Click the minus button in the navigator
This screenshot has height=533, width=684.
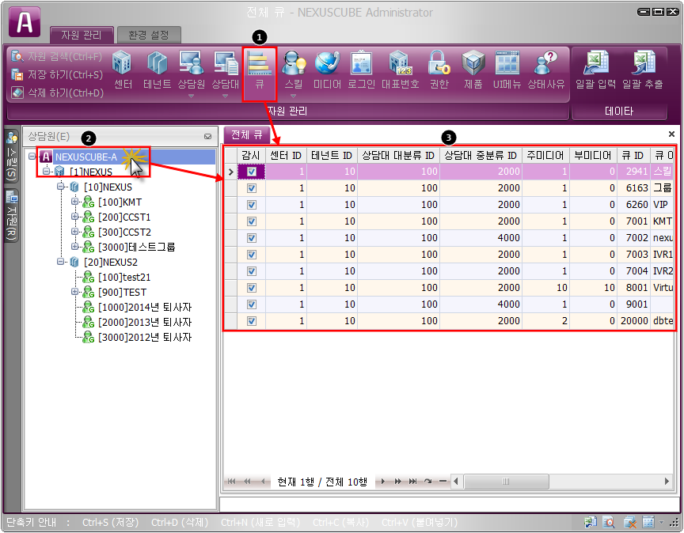tap(443, 481)
